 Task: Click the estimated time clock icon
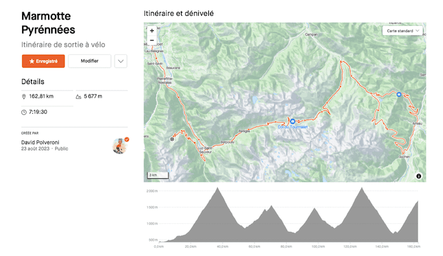(24, 112)
